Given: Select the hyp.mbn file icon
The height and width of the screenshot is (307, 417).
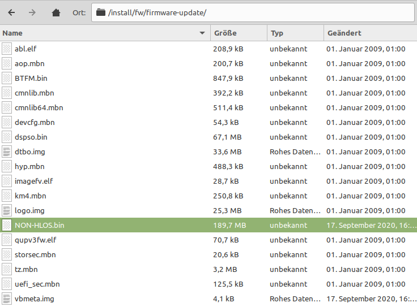Looking at the screenshot, I should tap(7, 167).
